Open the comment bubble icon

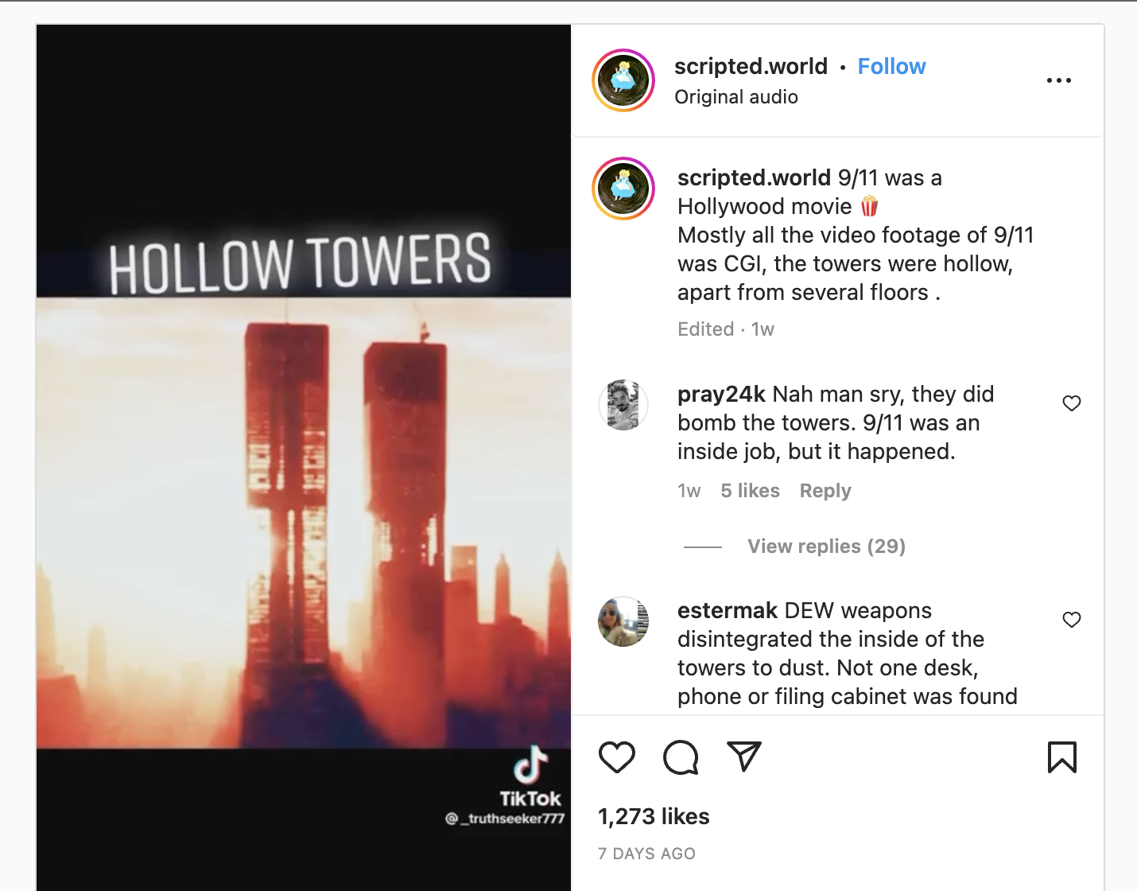pyautogui.click(x=681, y=757)
